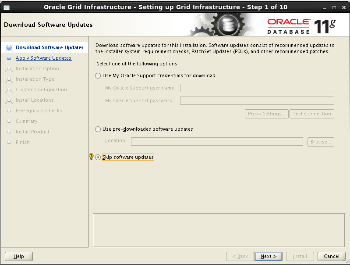Select Download Software Updates step

pyautogui.click(x=49, y=47)
